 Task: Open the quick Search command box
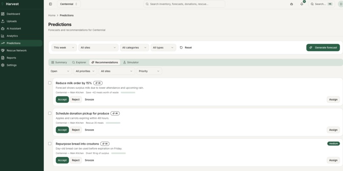pos(321,4)
